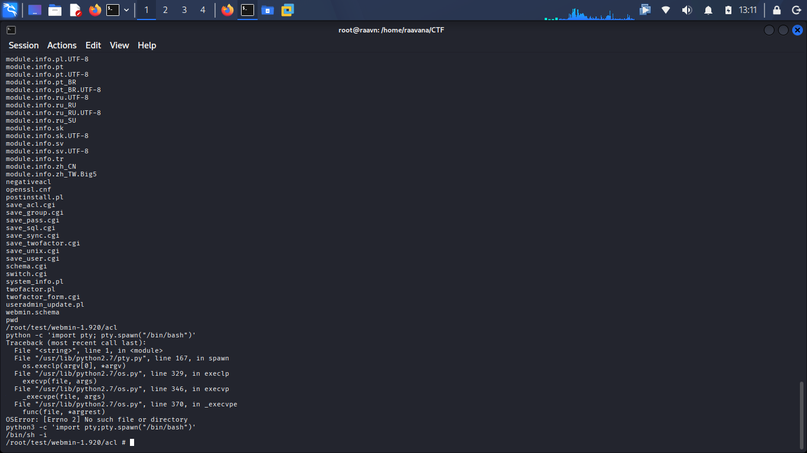The height and width of the screenshot is (453, 807).
Task: Maximize the terminal window
Action: tap(783, 30)
